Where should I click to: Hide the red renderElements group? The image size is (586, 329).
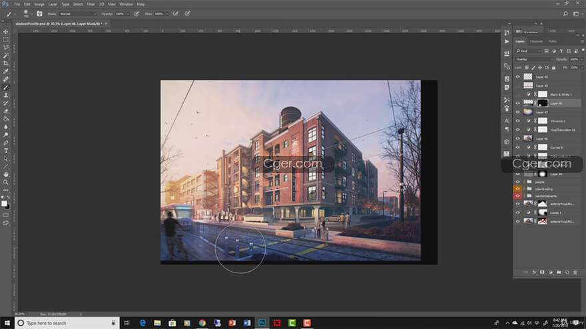pos(517,196)
